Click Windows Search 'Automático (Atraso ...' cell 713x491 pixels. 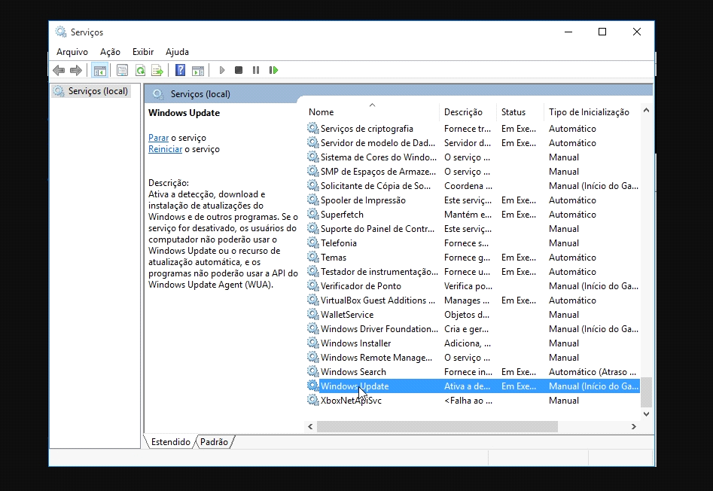point(592,372)
